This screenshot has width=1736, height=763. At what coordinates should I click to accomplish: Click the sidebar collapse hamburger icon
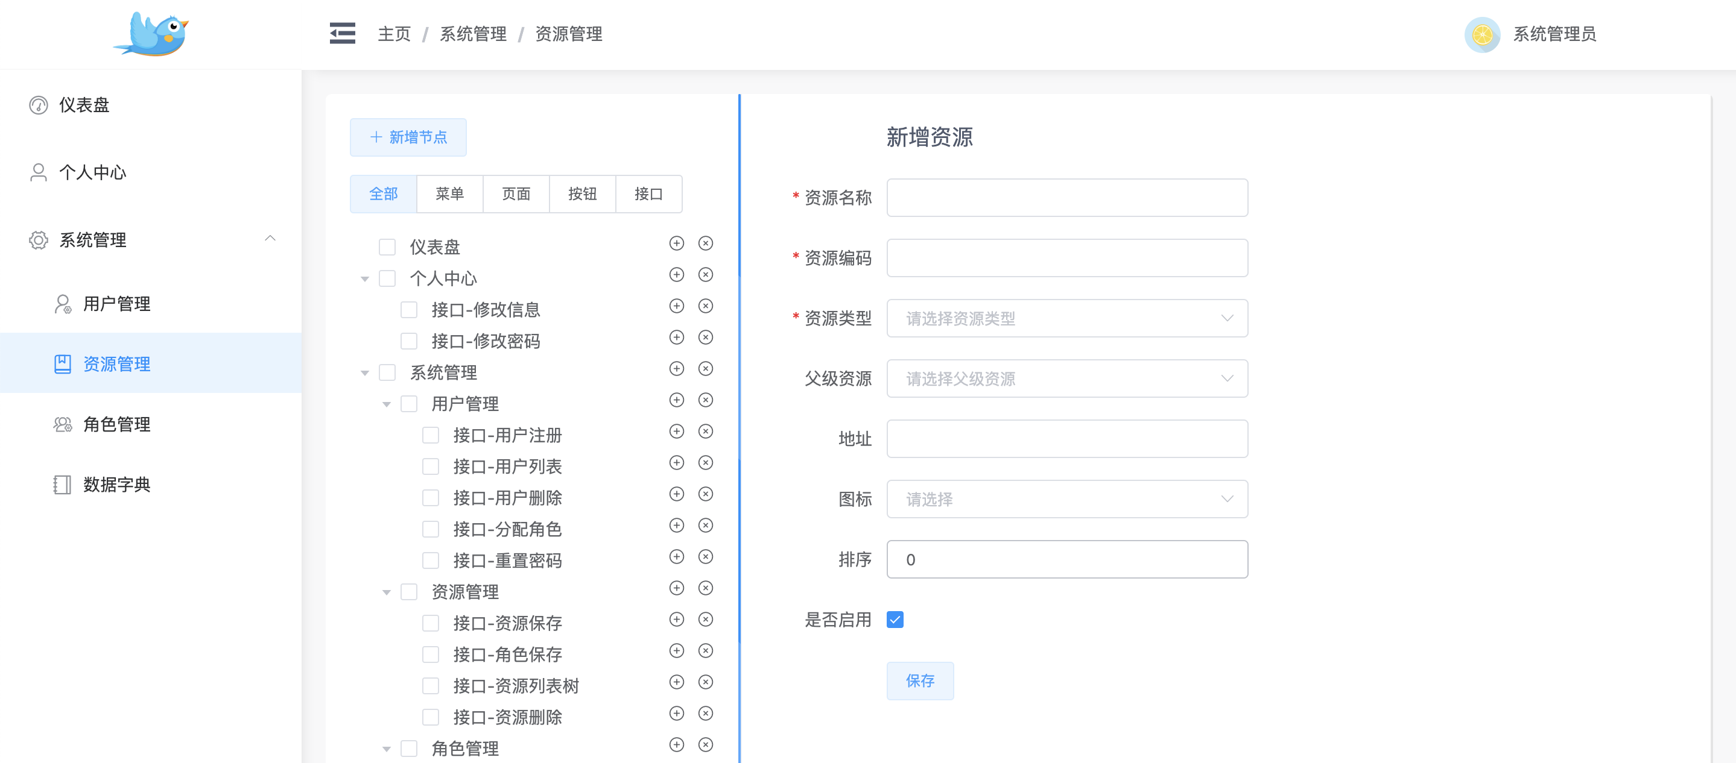pyautogui.click(x=343, y=33)
